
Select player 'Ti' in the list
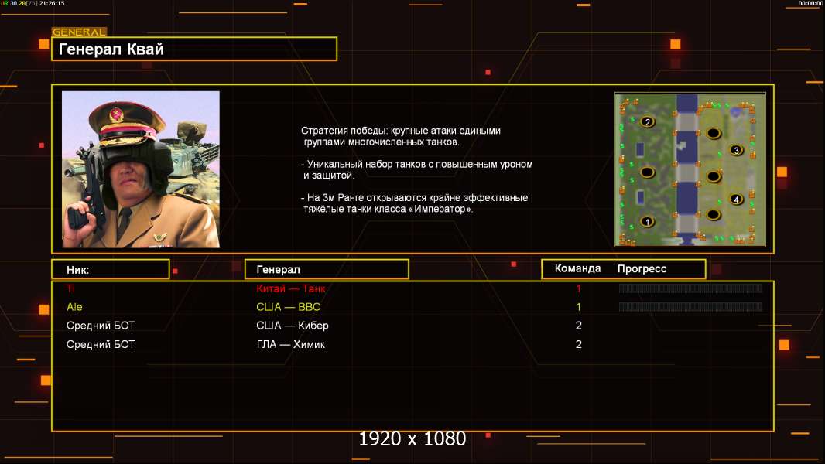click(71, 288)
